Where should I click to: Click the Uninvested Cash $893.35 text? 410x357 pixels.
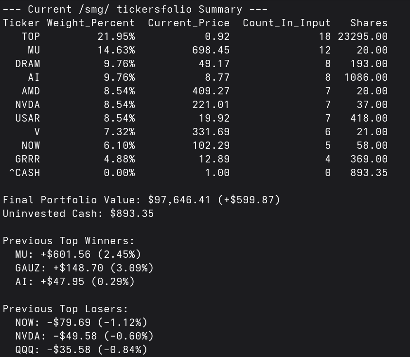78,214
